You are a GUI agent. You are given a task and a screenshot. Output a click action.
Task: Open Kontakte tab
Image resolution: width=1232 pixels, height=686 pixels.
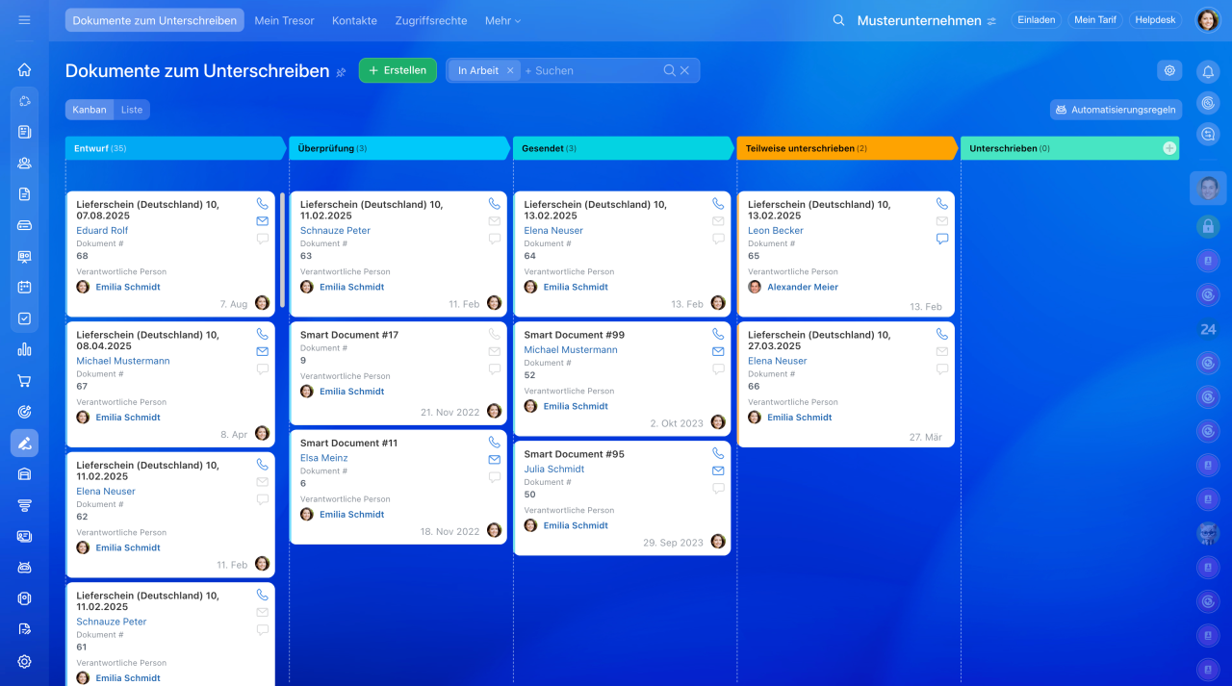[x=354, y=20]
